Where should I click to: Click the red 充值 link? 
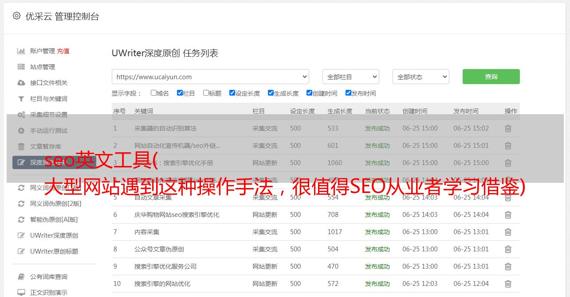(x=63, y=51)
